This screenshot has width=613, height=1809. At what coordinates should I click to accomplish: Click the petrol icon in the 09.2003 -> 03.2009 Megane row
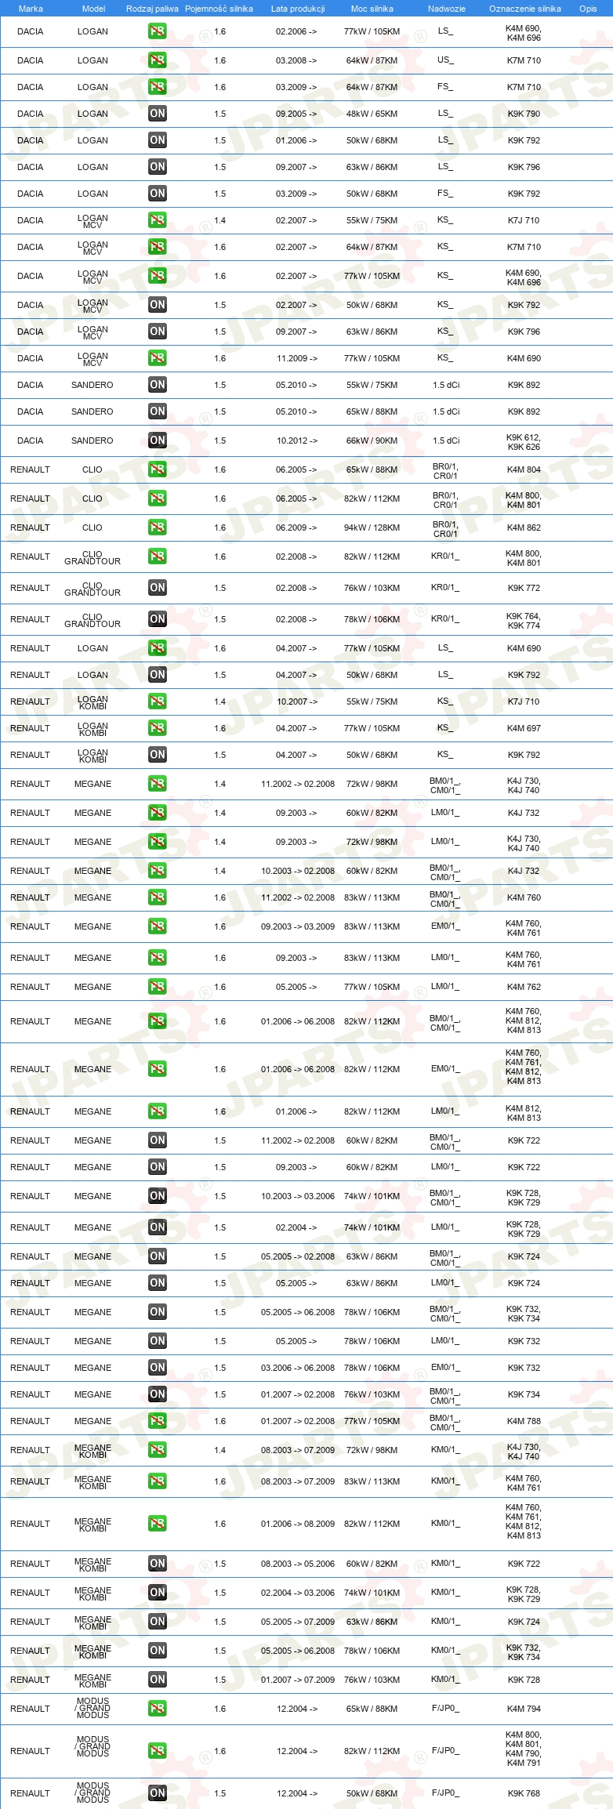pyautogui.click(x=158, y=926)
